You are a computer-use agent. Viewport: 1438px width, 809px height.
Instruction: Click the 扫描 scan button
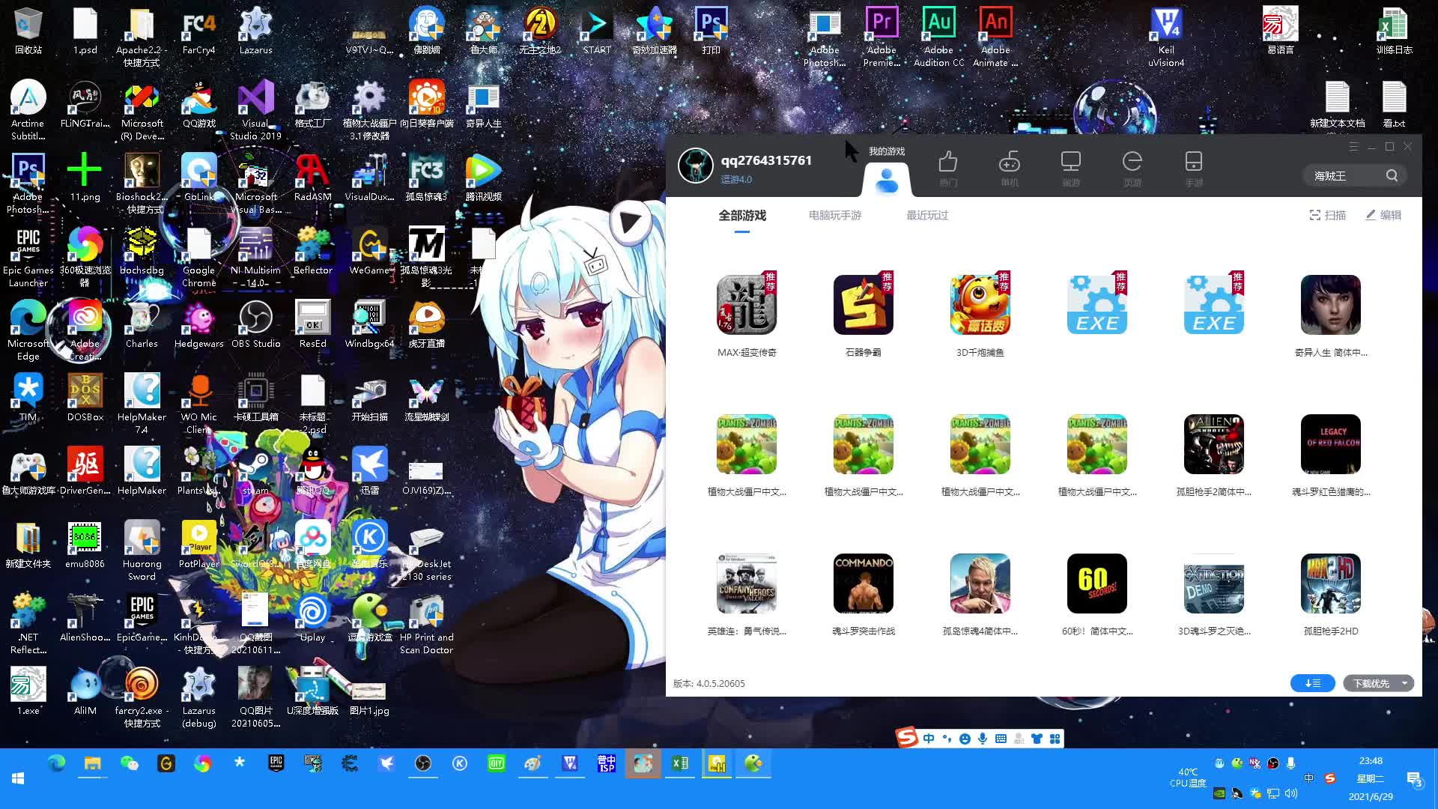tap(1327, 216)
